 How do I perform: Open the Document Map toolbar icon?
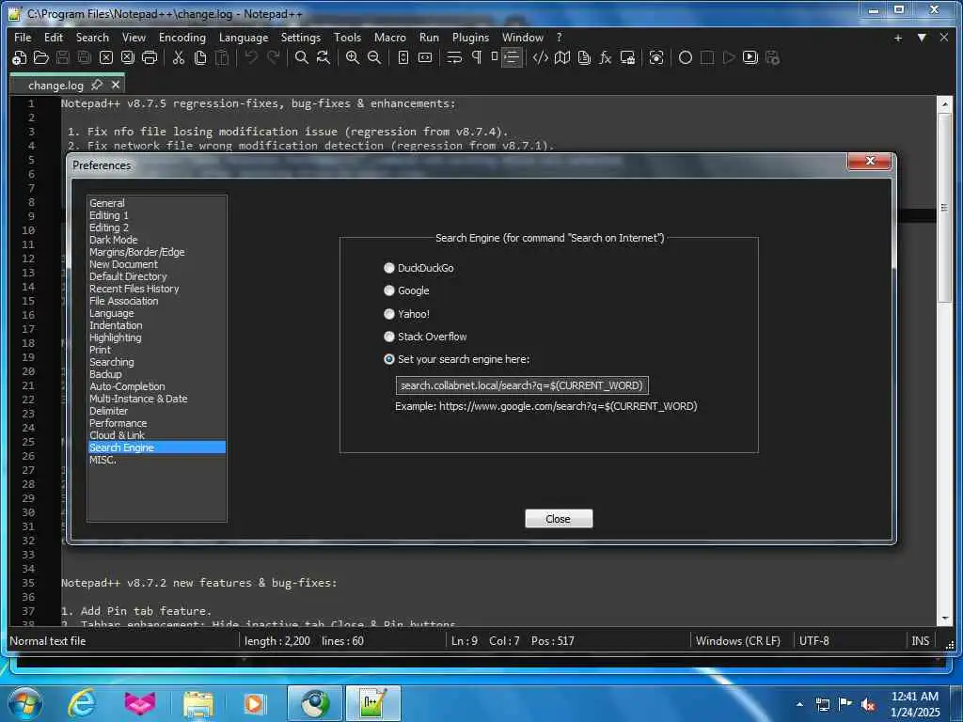(x=562, y=57)
